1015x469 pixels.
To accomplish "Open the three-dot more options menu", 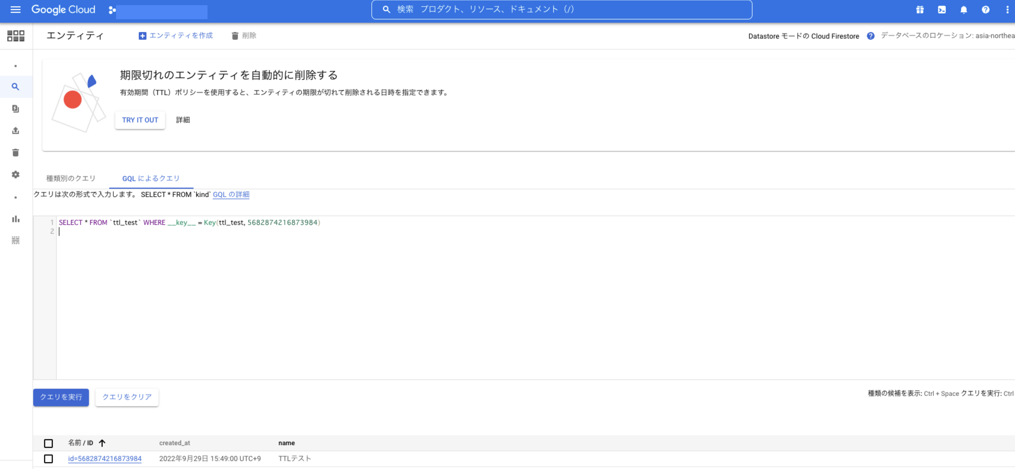I will pyautogui.click(x=1007, y=10).
